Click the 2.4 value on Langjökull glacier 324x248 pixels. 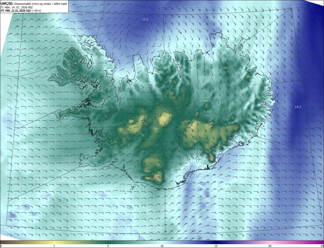131,121
